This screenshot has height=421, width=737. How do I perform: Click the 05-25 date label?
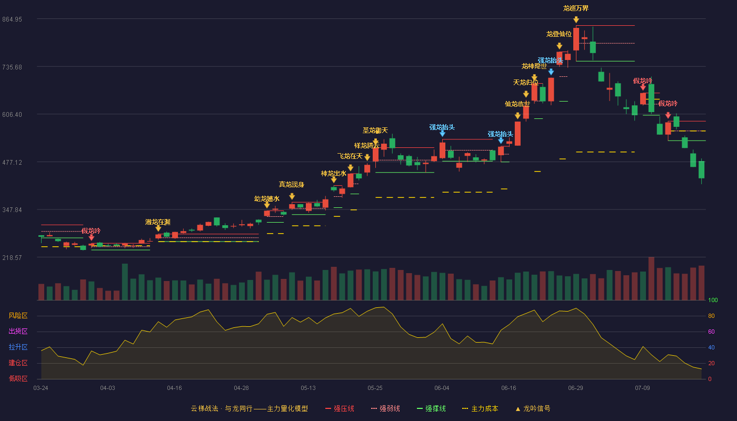[375, 388]
